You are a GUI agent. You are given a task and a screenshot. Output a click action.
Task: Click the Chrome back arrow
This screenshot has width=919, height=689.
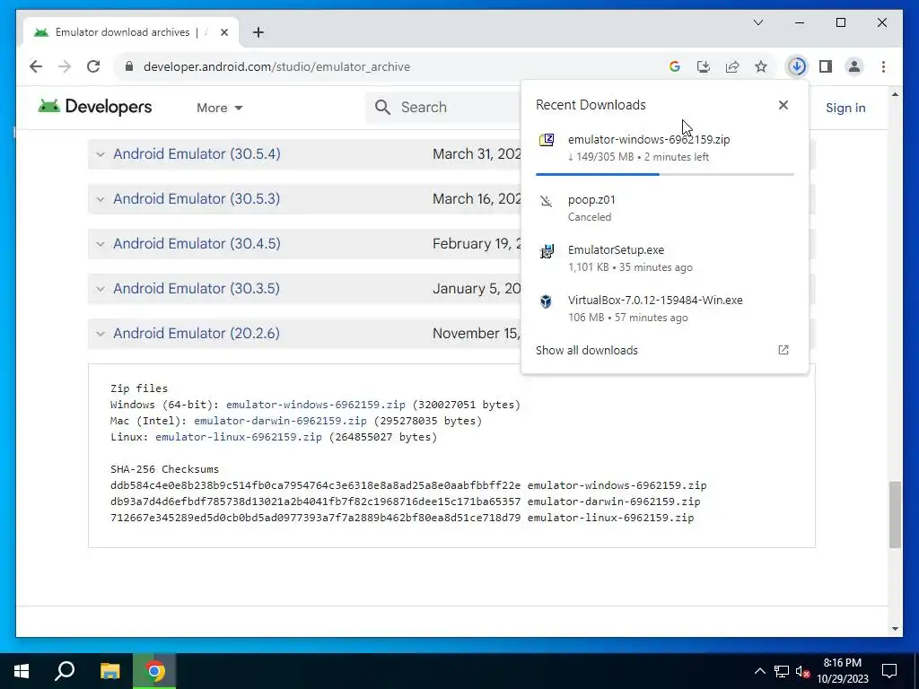click(36, 66)
